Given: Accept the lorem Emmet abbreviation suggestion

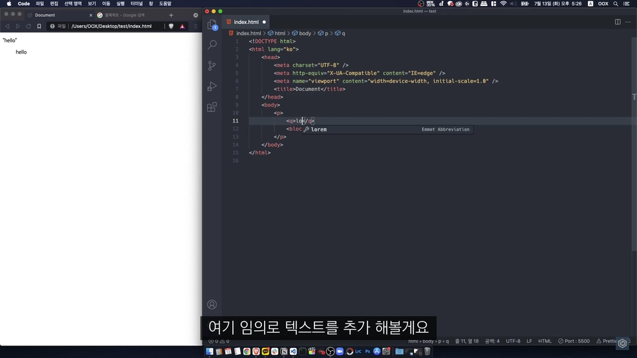Looking at the screenshot, I should coord(387,129).
